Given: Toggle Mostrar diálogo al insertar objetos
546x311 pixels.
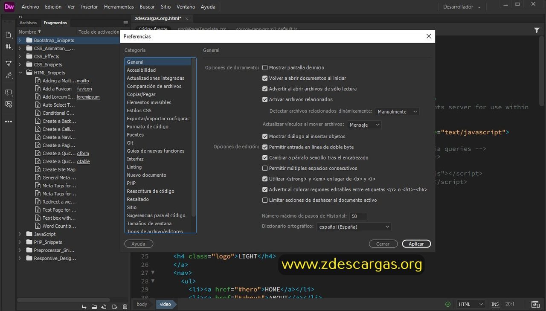Looking at the screenshot, I should coord(265,137).
